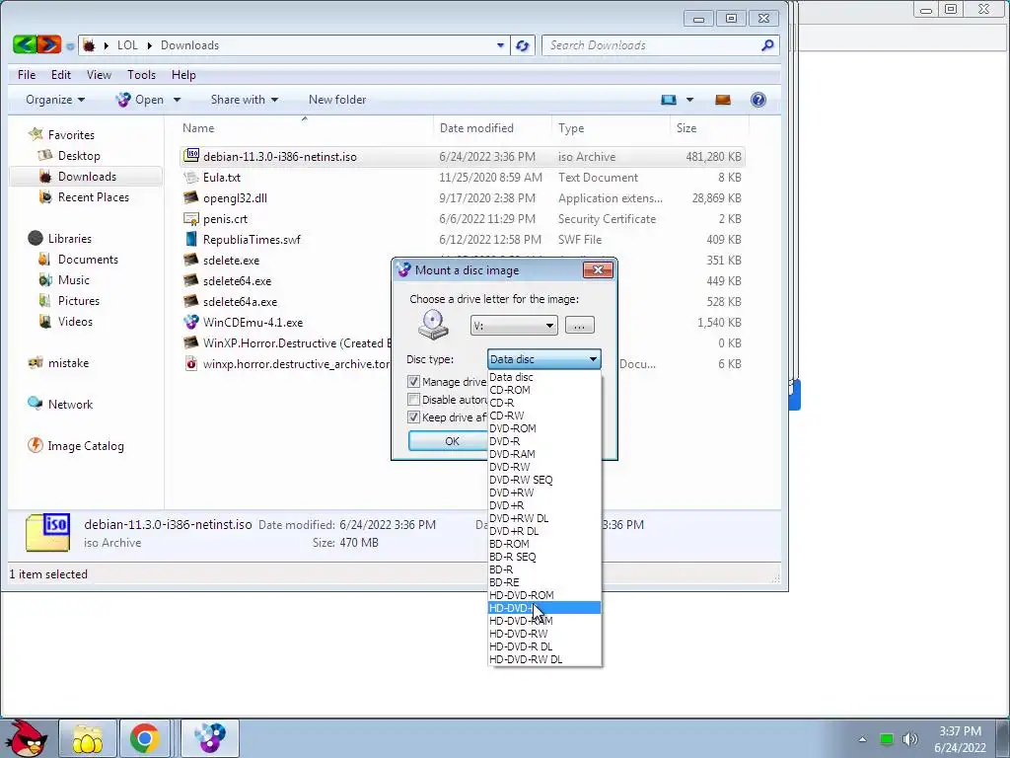Viewport: 1010px width, 758px height.
Task: Expand the Organize dropdown
Action: tap(55, 100)
